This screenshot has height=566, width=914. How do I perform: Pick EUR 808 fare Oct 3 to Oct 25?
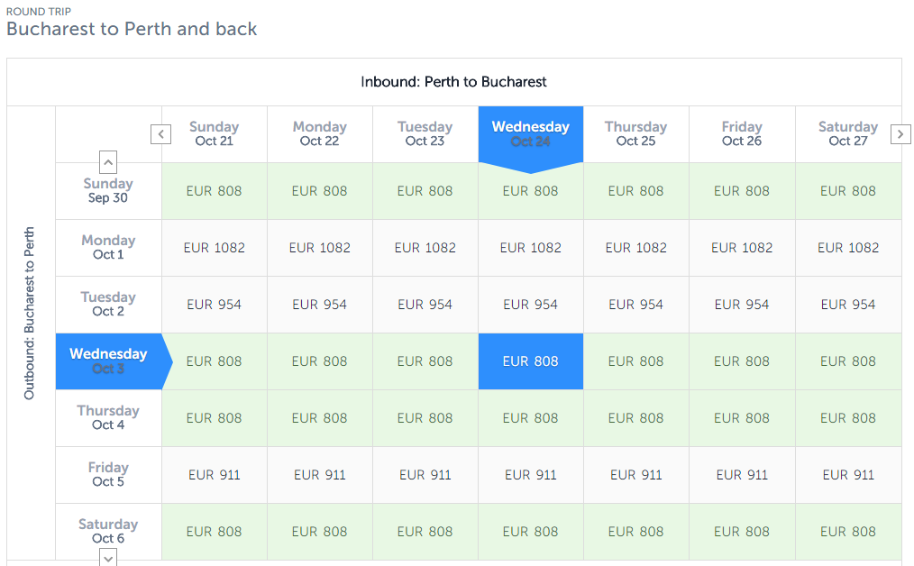click(x=636, y=361)
